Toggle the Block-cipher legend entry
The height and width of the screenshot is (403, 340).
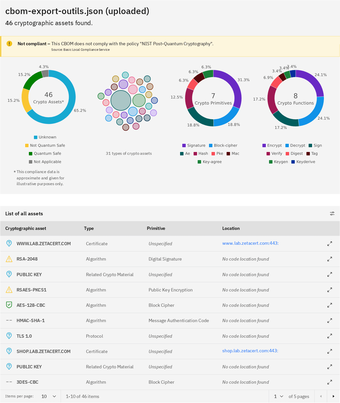[223, 145]
